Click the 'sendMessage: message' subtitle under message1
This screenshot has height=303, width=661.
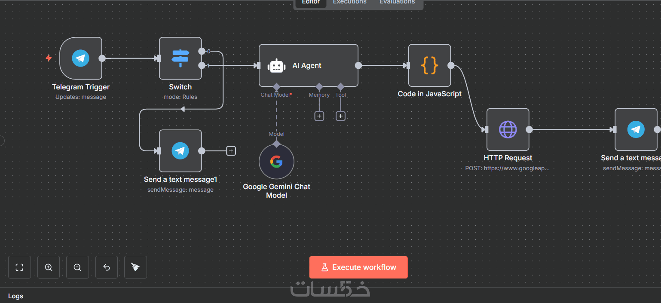click(181, 190)
